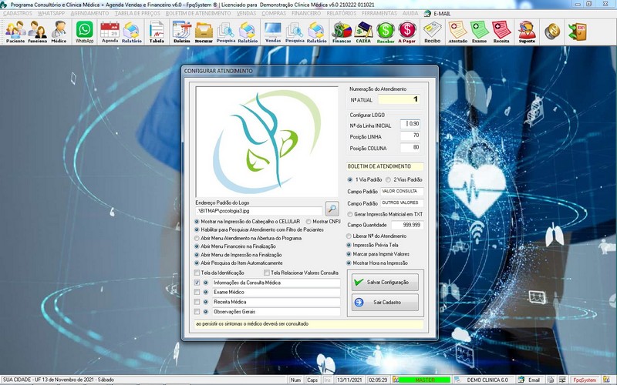Open the red A Pagar icon
This screenshot has height=385, width=617.
coord(407,32)
